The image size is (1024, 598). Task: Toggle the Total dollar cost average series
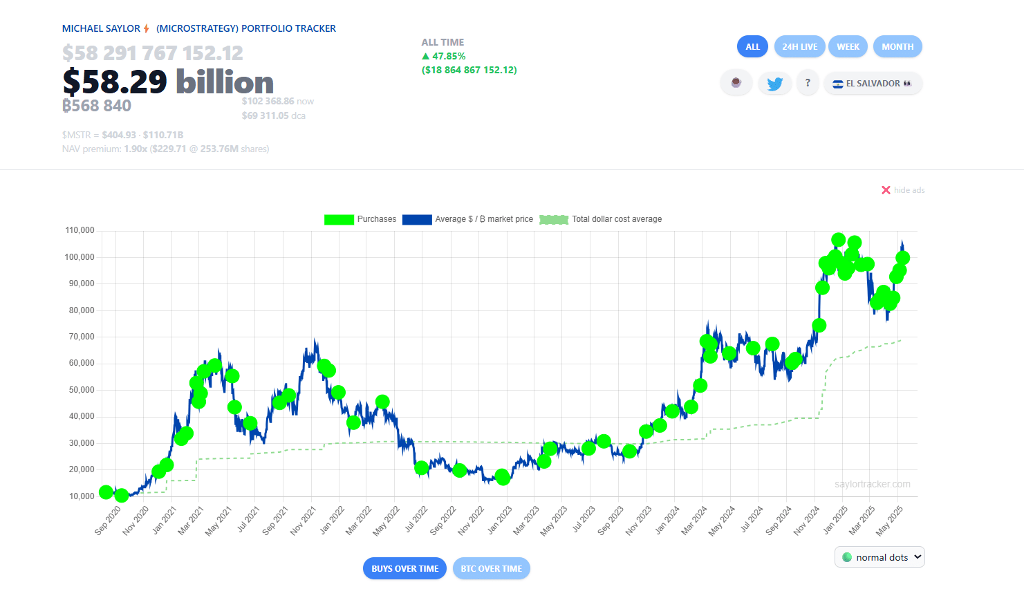[x=601, y=219]
